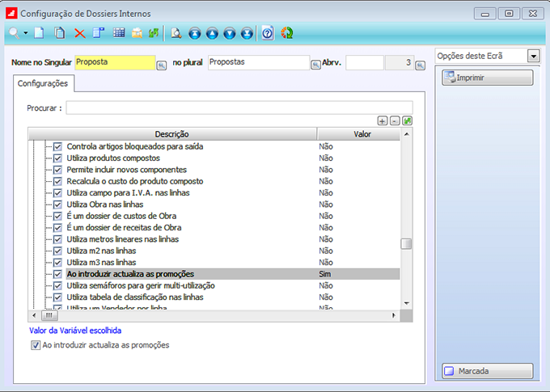Viewport: 550px width, 392px height.
Task: Go to the previous record
Action: coord(212,33)
